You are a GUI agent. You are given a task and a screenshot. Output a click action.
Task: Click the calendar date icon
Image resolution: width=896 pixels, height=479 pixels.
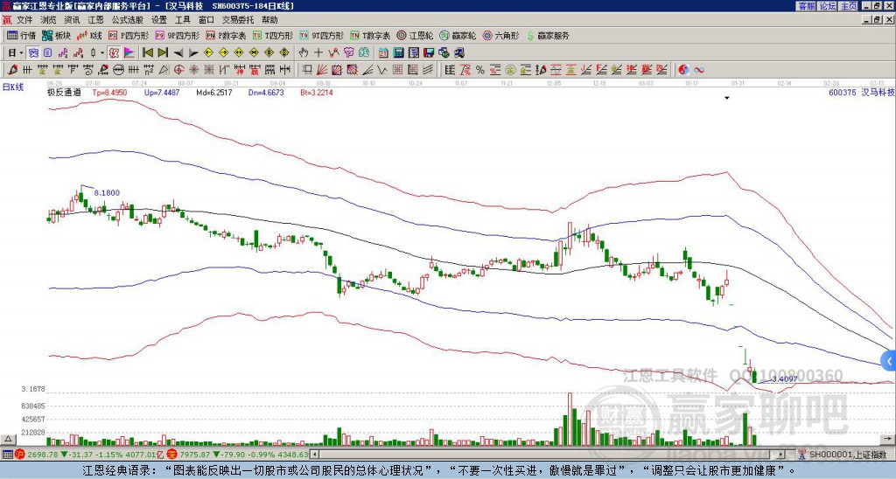383,53
